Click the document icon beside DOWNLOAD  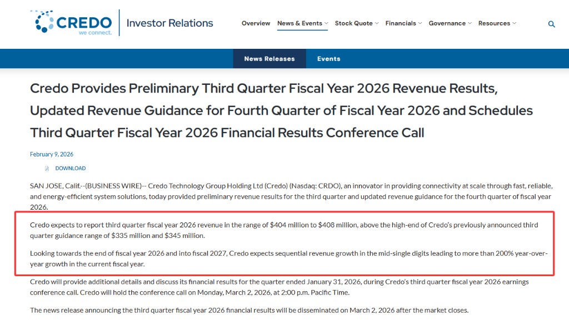[x=47, y=169]
